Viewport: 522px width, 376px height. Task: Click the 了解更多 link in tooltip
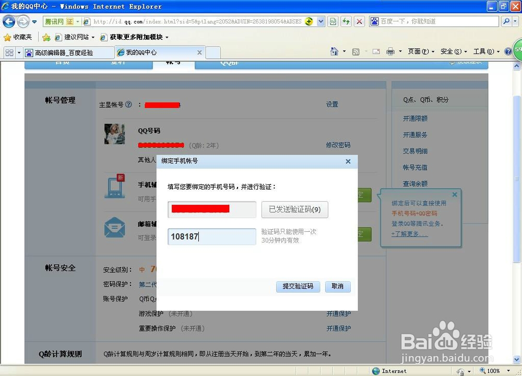pyautogui.click(x=409, y=234)
